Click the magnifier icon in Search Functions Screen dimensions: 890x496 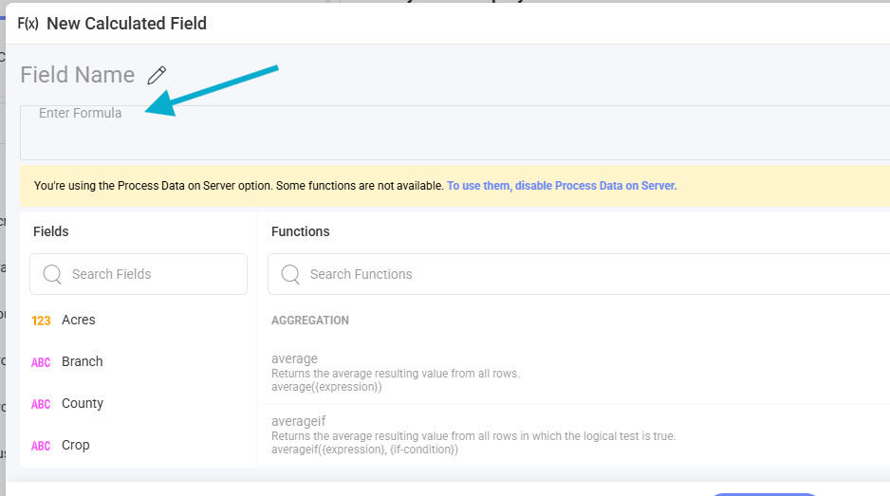pyautogui.click(x=289, y=274)
